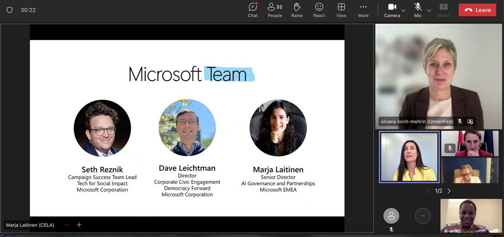Image resolution: width=504 pixels, height=237 pixels.
Task: Expand the Mic device options arrow
Action: pos(429,10)
